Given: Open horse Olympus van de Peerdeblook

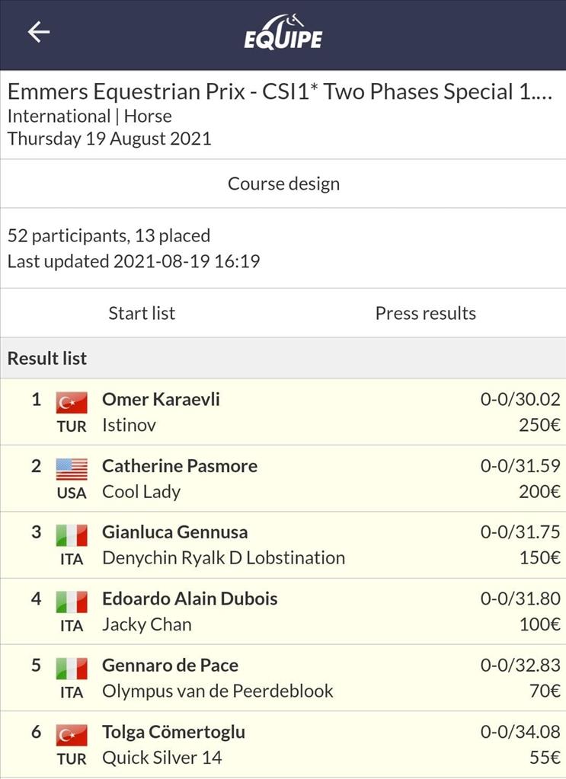Looking at the screenshot, I should (x=218, y=691).
